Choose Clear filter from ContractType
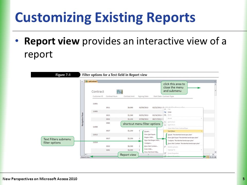This screenshot has height=185, width=247. (x=178, y=128)
